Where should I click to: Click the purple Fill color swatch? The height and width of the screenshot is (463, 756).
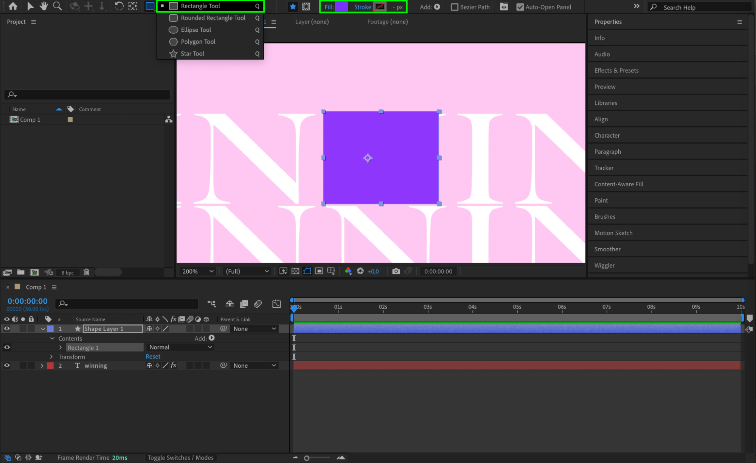pyautogui.click(x=341, y=7)
